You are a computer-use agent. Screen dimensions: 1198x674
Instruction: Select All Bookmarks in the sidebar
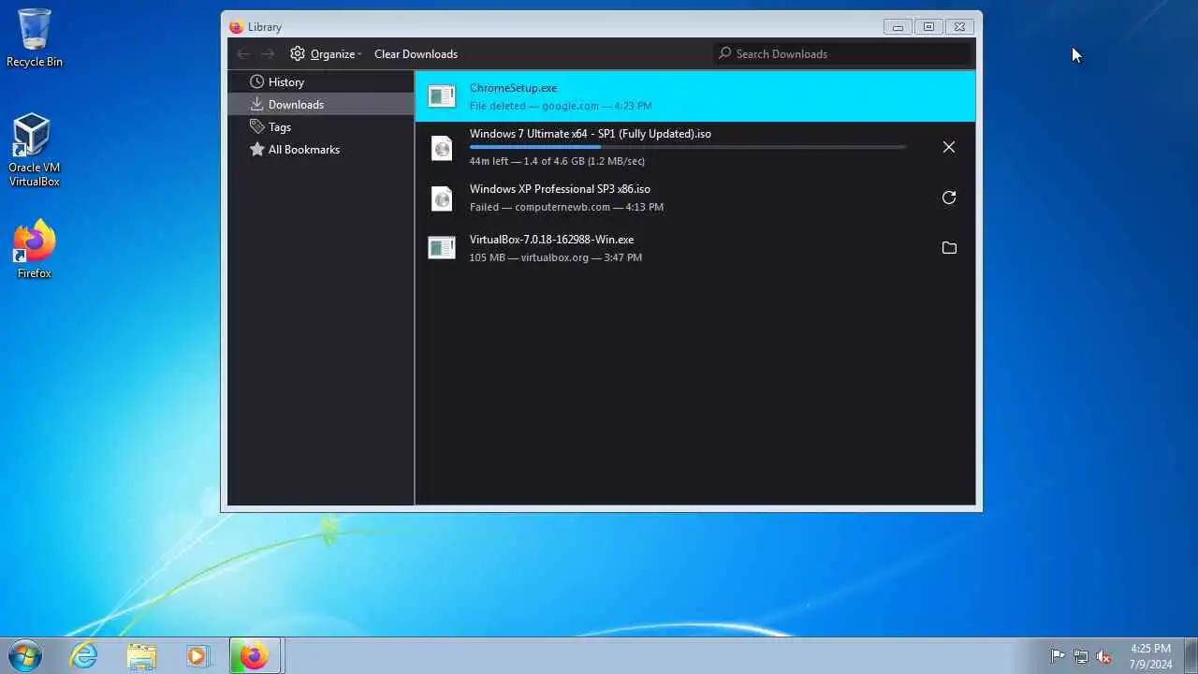click(321, 149)
